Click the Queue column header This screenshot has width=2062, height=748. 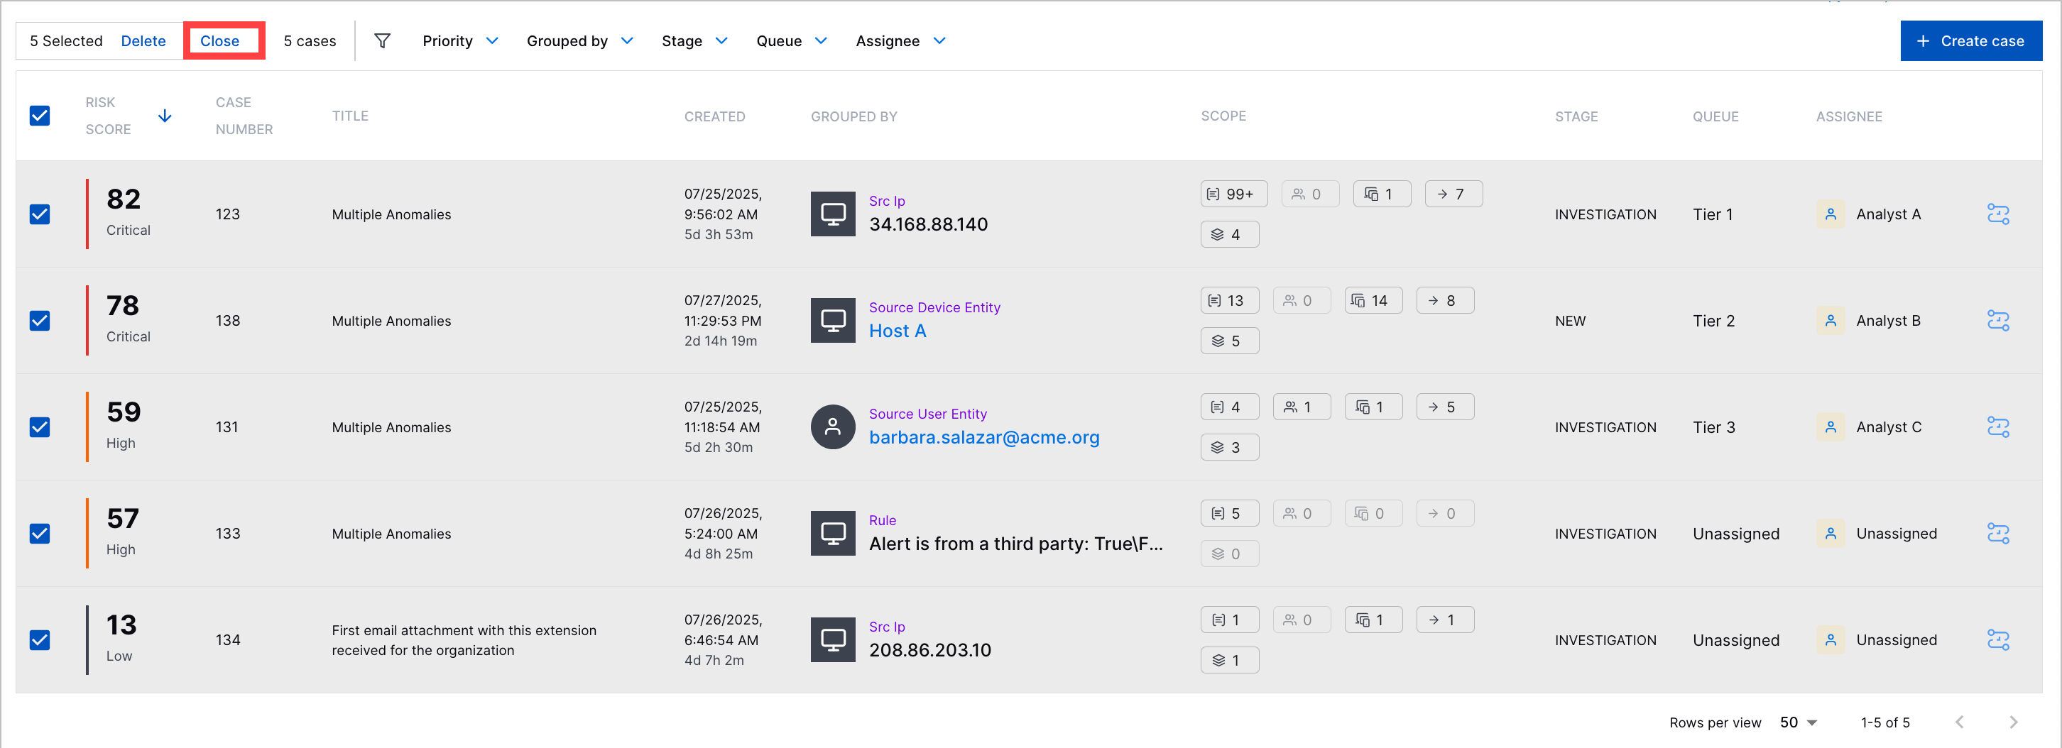1715,117
